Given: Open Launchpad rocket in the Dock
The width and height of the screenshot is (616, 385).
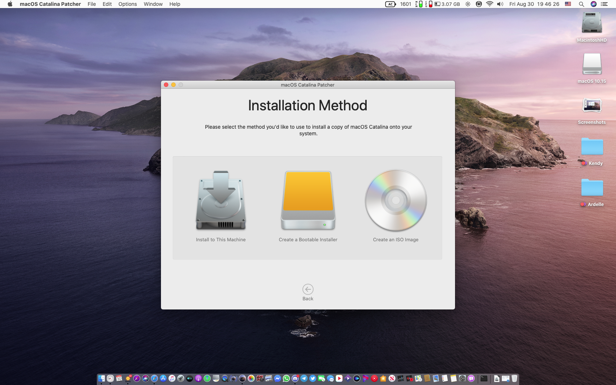Looking at the screenshot, I should pyautogui.click(x=181, y=378).
